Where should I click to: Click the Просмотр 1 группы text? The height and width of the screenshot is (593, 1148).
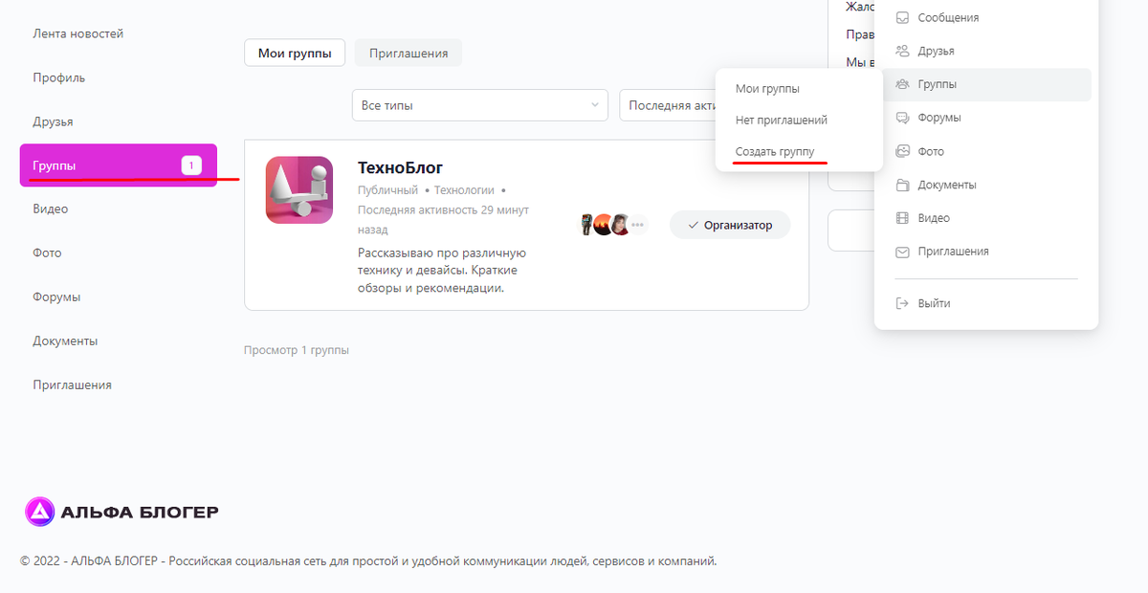(297, 350)
